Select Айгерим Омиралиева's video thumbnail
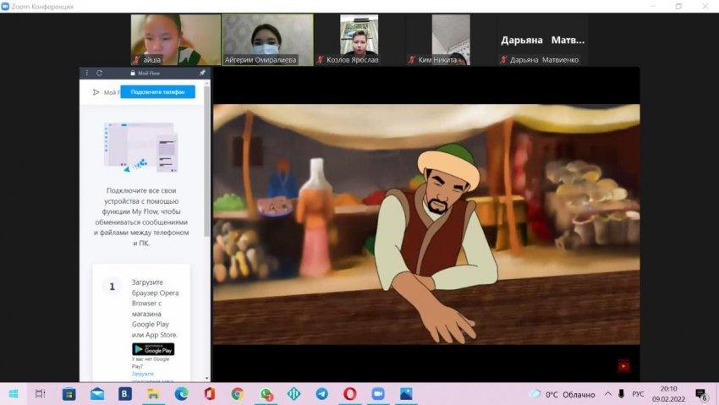Image resolution: width=719 pixels, height=405 pixels. click(x=268, y=40)
